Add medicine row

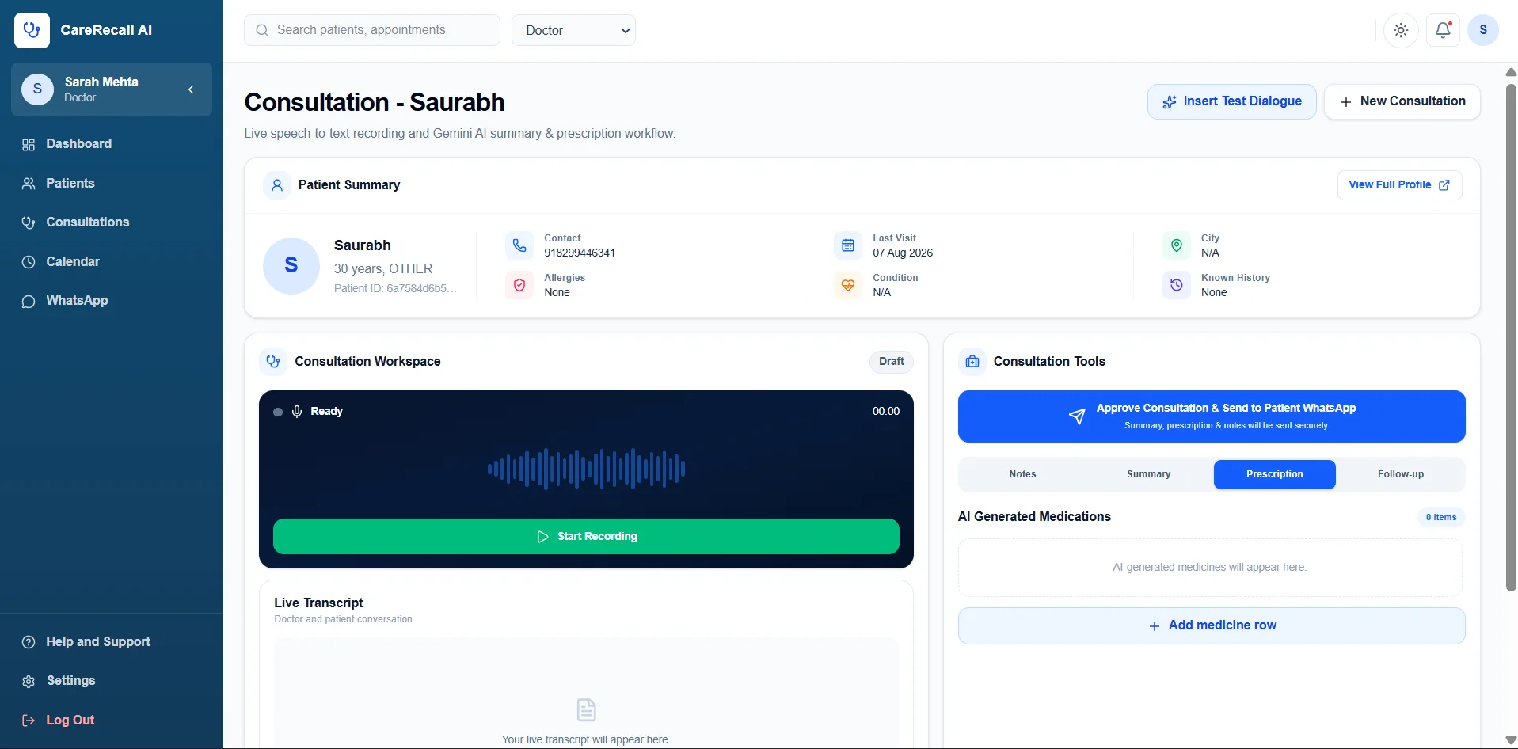[1212, 625]
